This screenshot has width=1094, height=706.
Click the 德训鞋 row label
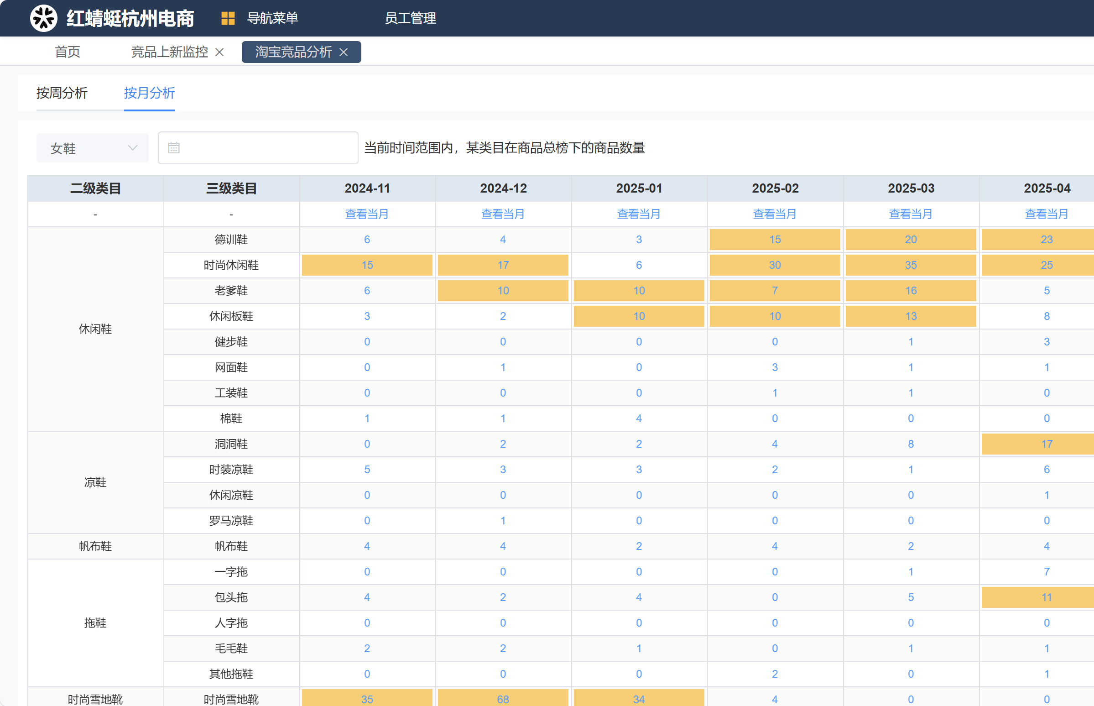tap(231, 240)
